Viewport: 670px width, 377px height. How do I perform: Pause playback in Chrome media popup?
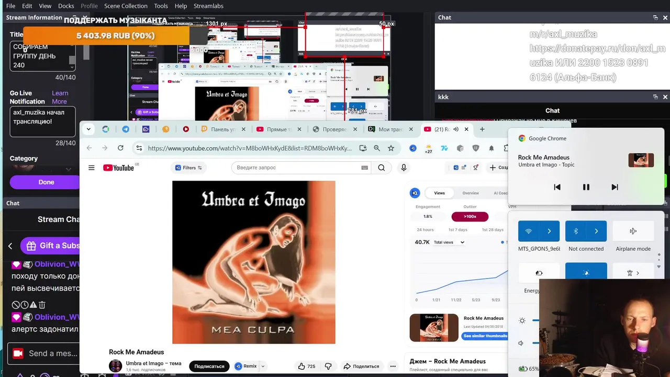point(586,187)
